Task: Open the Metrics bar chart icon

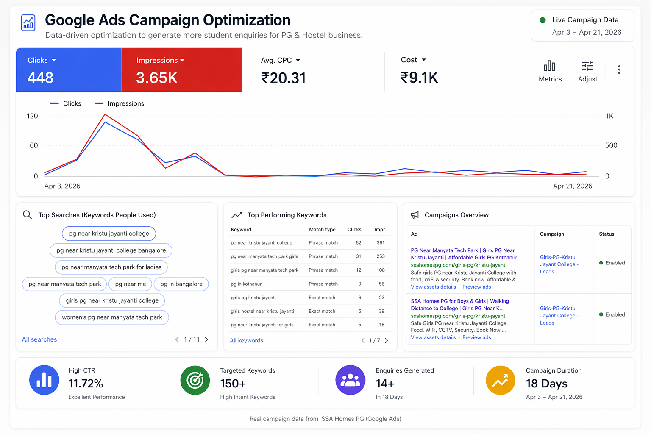Action: [549, 66]
